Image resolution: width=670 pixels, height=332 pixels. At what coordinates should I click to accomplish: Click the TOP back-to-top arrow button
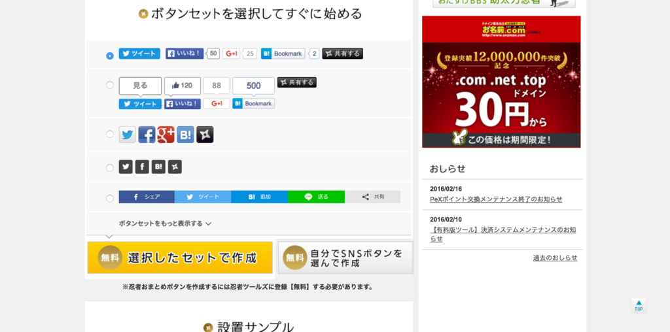639,306
